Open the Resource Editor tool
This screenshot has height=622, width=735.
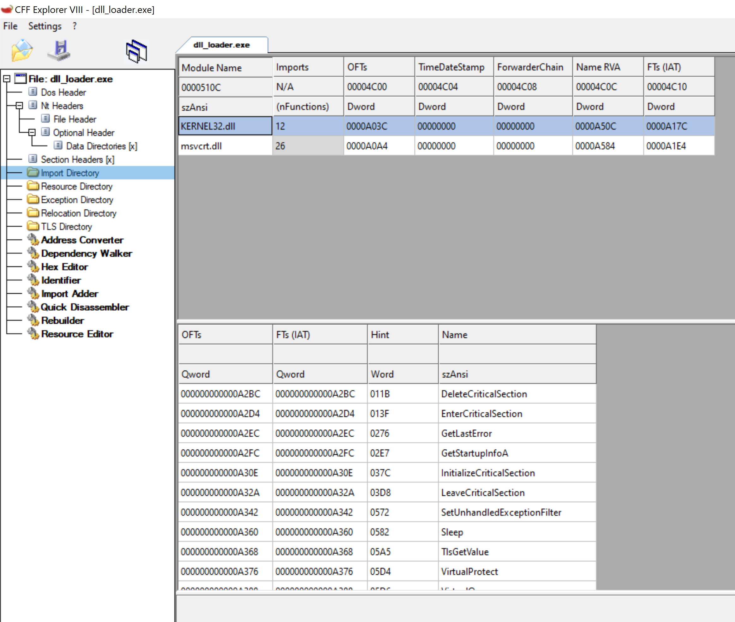click(x=77, y=334)
